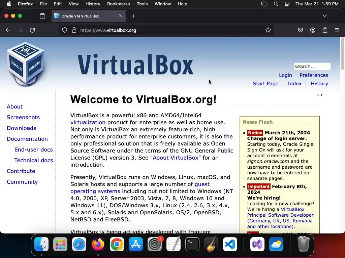
Task: Open the App Store from the dock
Action: coord(136,244)
